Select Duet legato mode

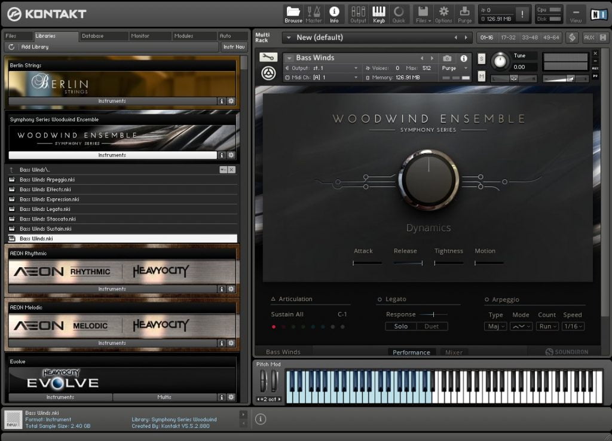432,326
